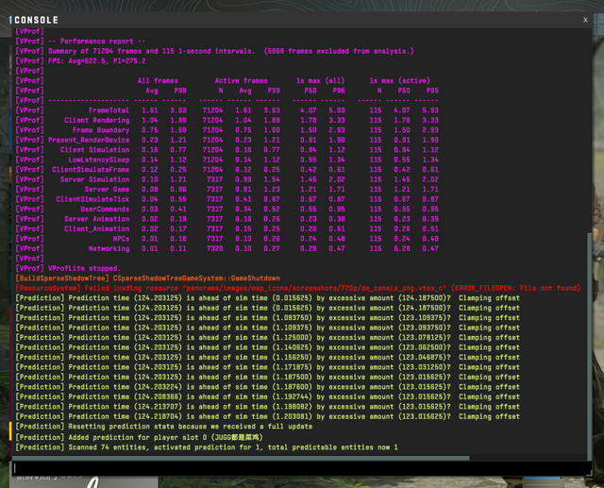Click the 'FPS: Avg=622.5, P1=275.2' line
The width and height of the screenshot is (604, 488).
80,60
